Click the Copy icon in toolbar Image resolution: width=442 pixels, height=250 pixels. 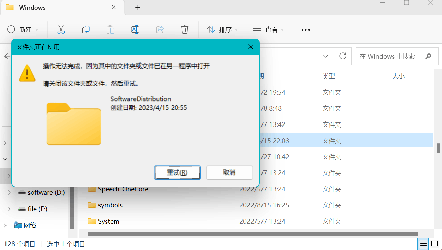(86, 29)
